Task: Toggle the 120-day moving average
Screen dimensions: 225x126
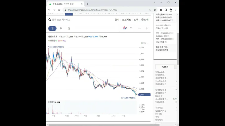Action: [65, 41]
